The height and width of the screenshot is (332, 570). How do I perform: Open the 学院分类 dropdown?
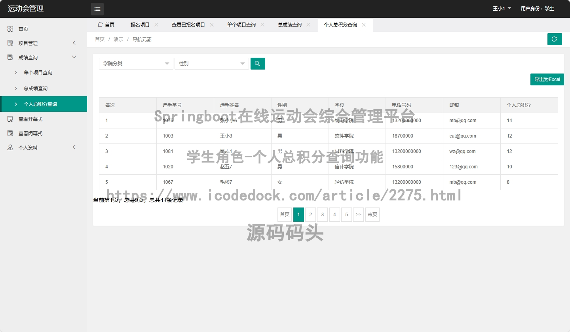(x=136, y=64)
